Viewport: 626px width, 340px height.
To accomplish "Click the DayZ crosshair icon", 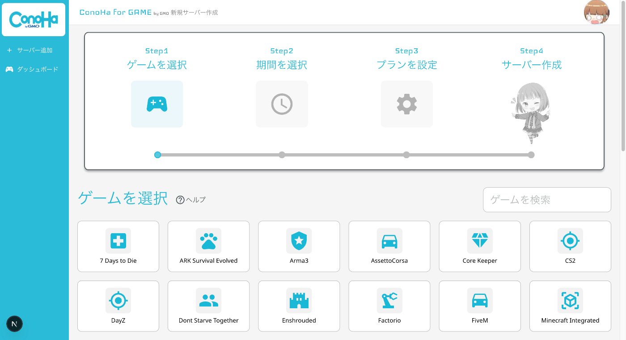I will coord(118,301).
